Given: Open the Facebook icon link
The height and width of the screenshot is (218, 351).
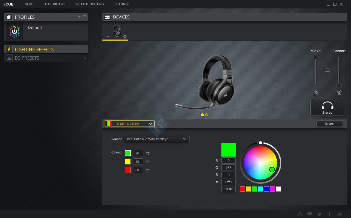Looking at the screenshot, I should click(x=329, y=214).
